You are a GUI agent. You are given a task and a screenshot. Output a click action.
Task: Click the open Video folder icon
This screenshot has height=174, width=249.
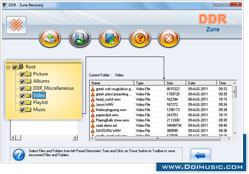[x=28, y=95]
